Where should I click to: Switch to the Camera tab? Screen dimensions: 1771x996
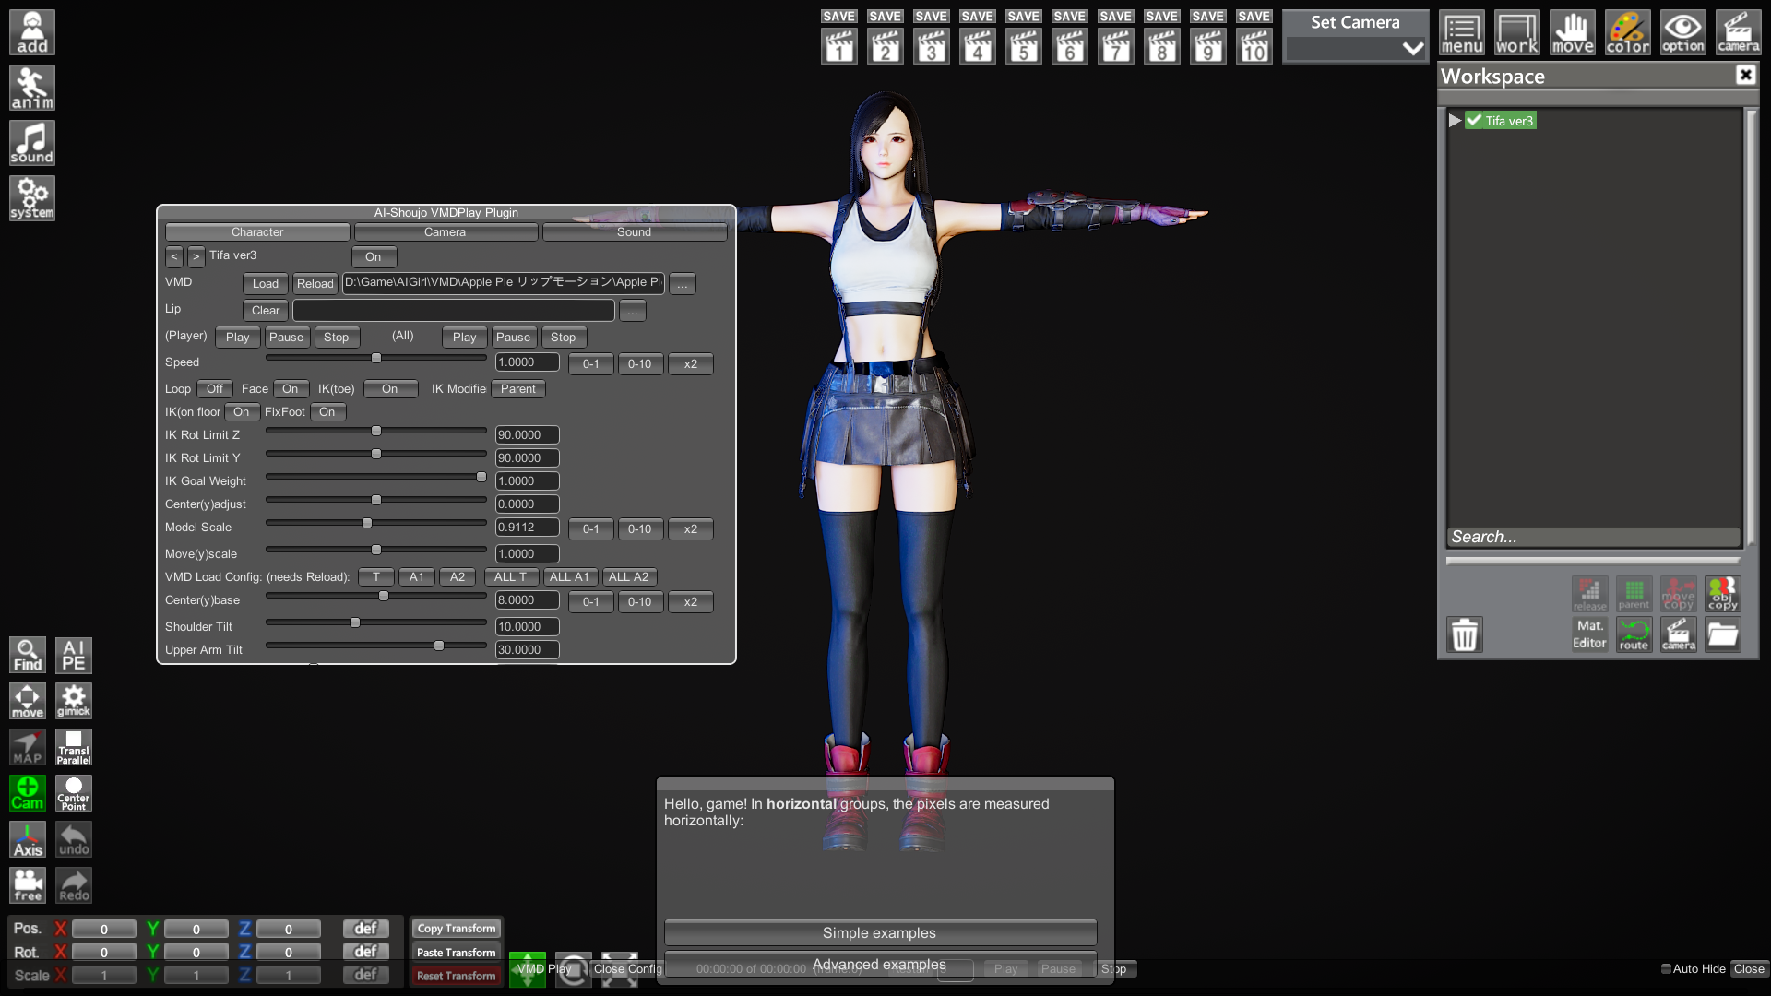click(445, 232)
